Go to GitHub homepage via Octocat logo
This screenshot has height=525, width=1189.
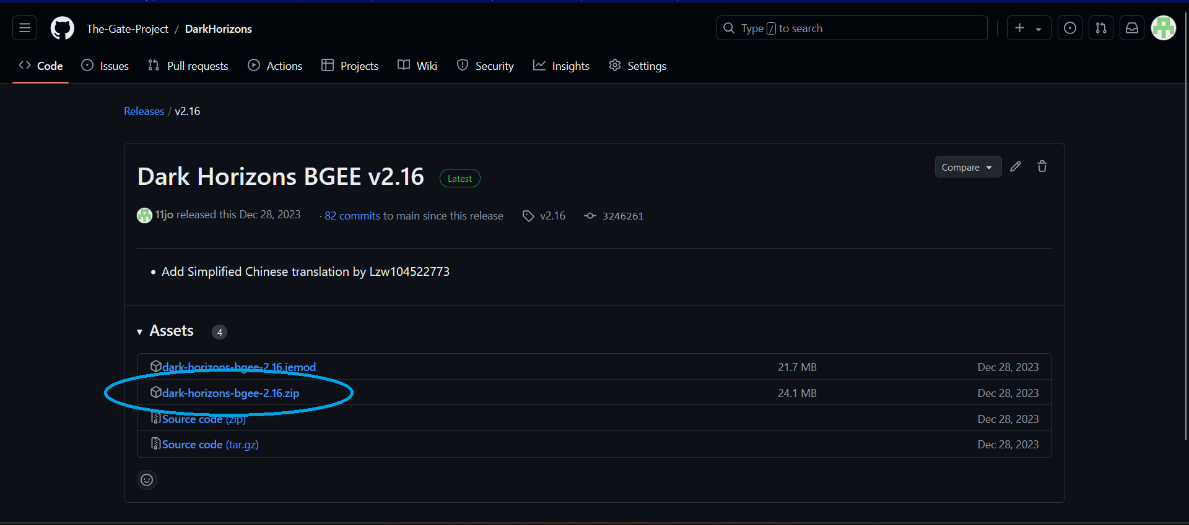pos(63,28)
